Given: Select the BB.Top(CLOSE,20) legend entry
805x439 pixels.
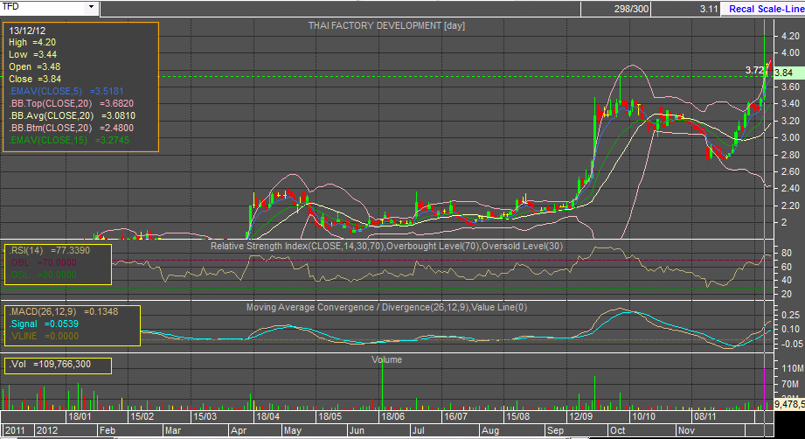Looking at the screenshot, I should (72, 104).
